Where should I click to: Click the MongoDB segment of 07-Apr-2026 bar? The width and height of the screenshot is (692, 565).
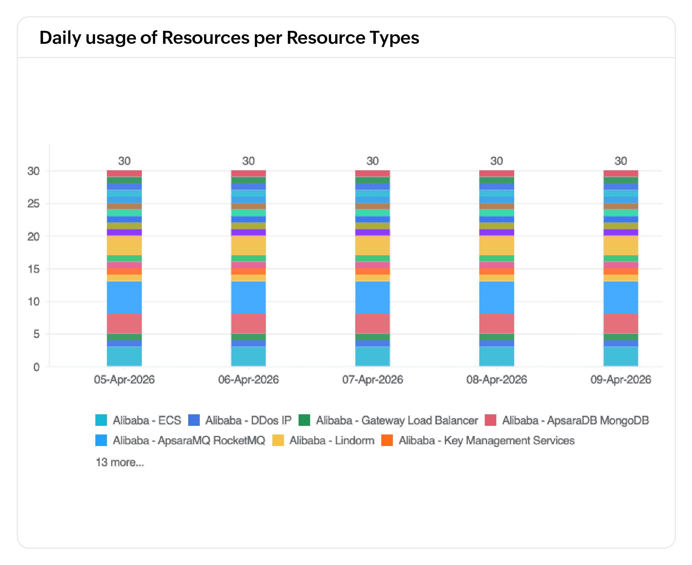click(373, 324)
